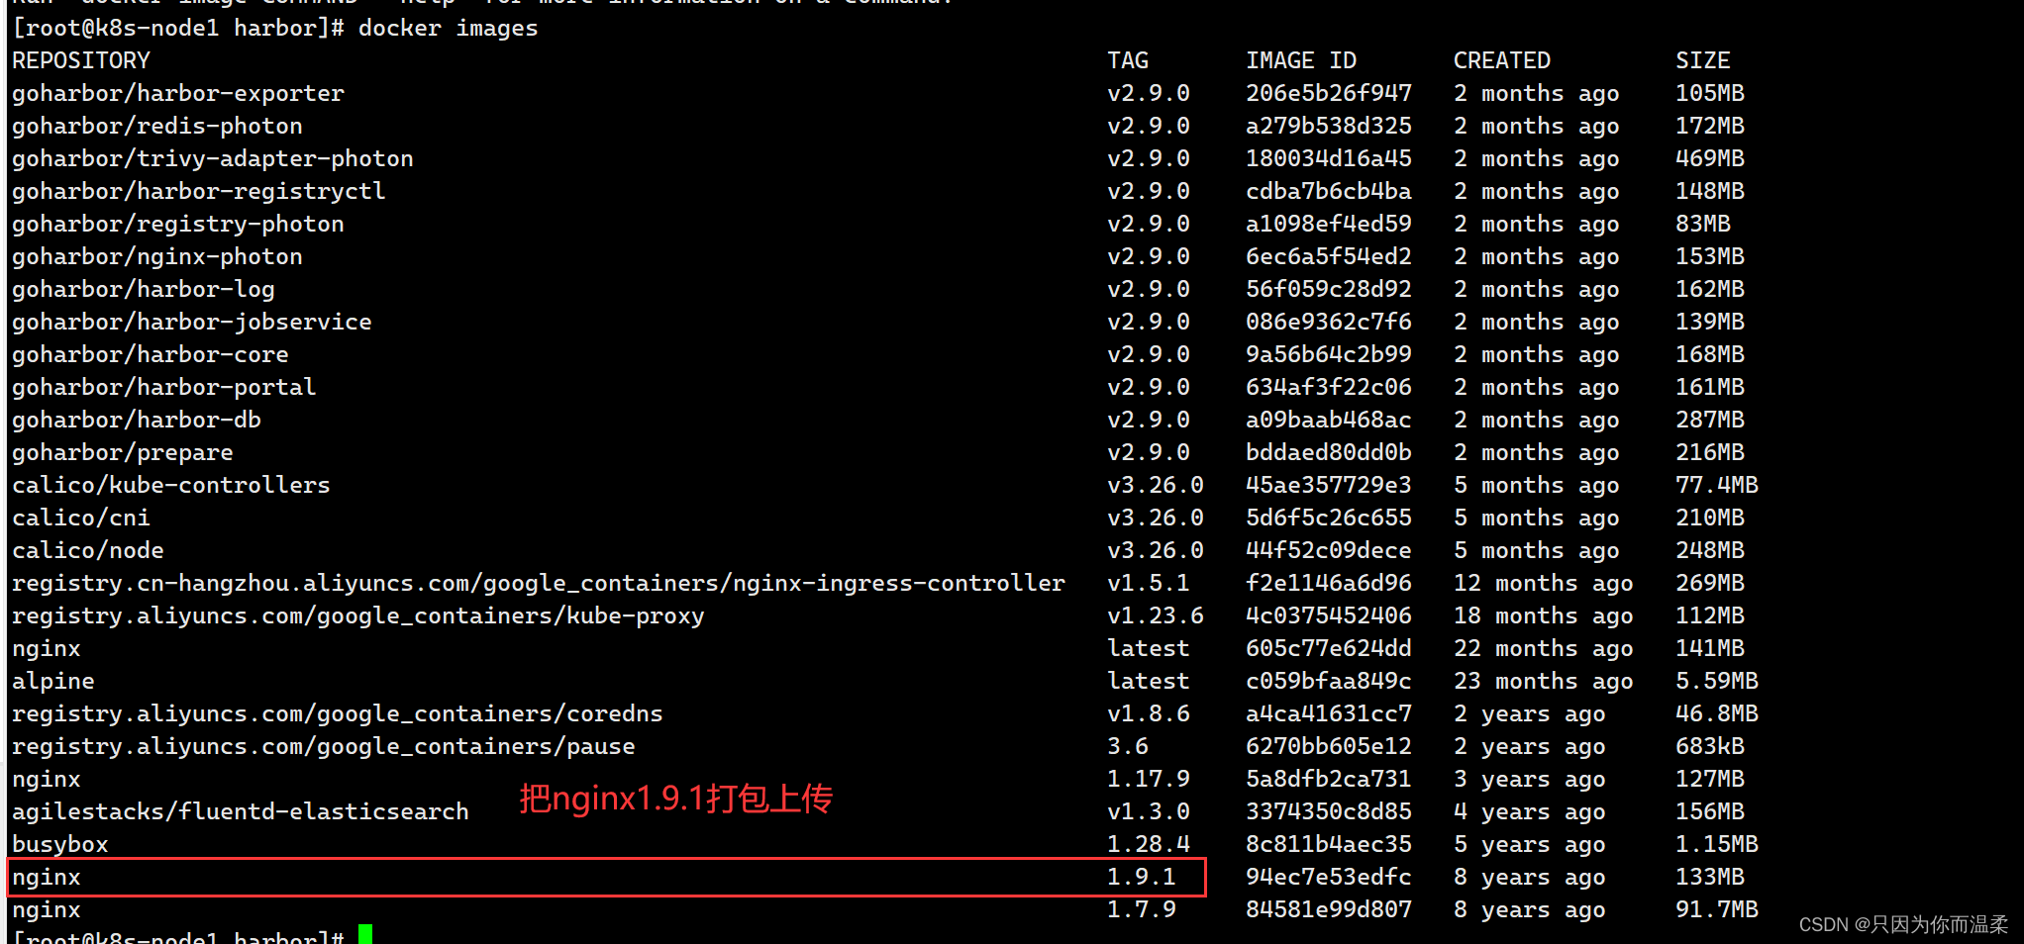Click the nginx tag 1.17.9
2024x944 pixels.
pos(1149,780)
